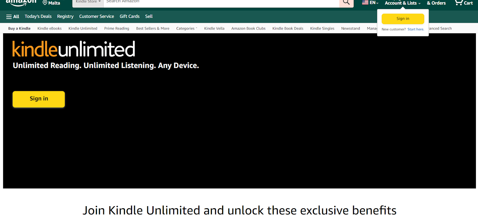Open the shopping Cart icon
This screenshot has width=478, height=219.
pos(464,3)
